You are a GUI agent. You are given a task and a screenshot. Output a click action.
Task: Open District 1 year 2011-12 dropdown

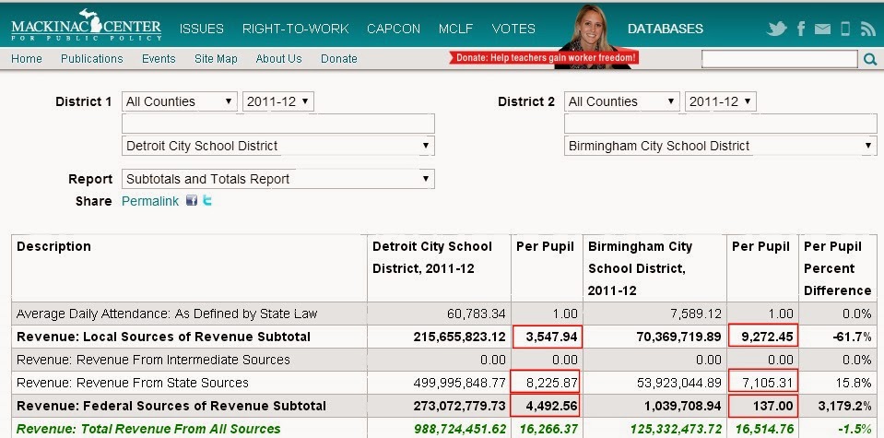click(x=278, y=101)
